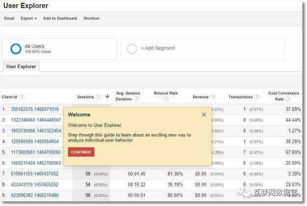Click the help icon next to Client Id
The width and height of the screenshot is (307, 206).
22,97
